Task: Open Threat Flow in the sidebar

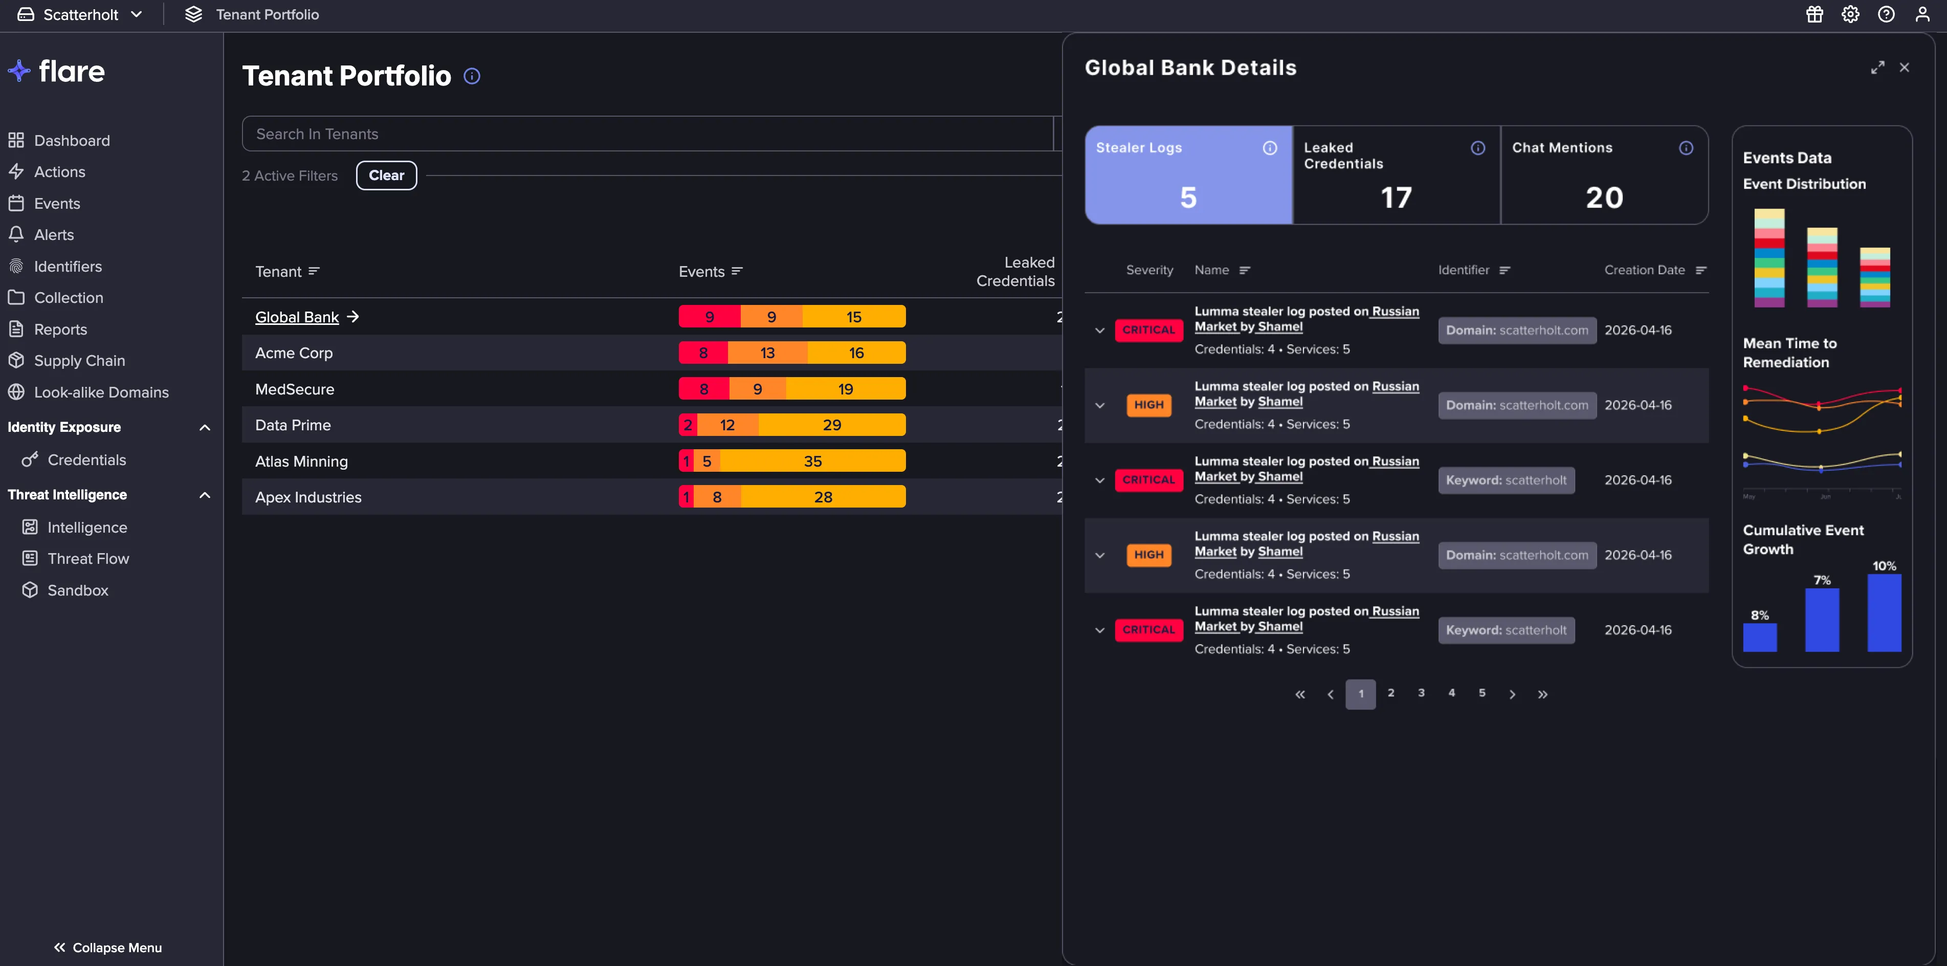Action: click(x=76, y=559)
